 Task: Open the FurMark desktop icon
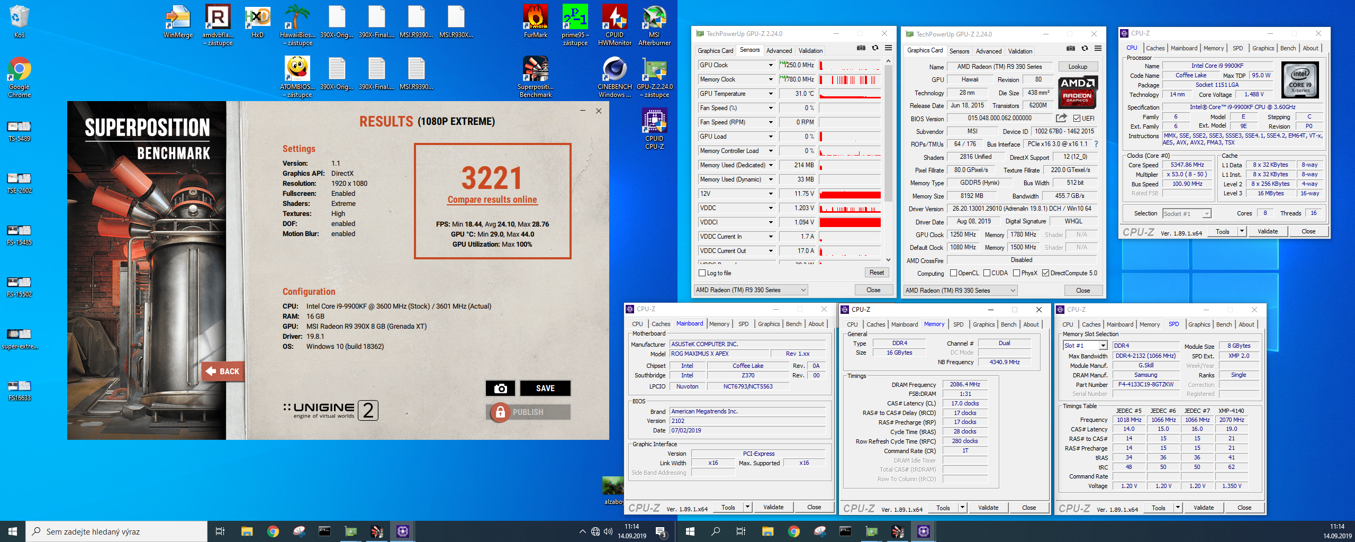pyautogui.click(x=536, y=22)
